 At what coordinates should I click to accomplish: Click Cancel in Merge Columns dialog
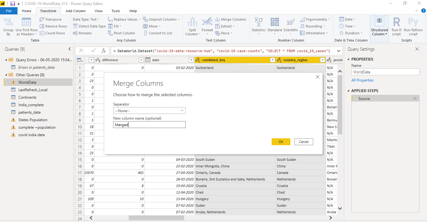tap(304, 142)
